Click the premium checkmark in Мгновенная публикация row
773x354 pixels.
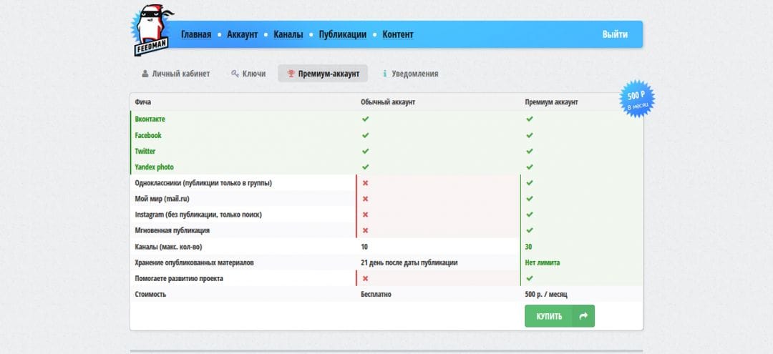pos(530,230)
